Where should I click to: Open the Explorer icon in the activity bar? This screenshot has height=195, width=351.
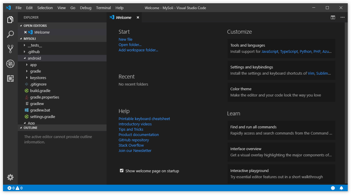point(10,19)
